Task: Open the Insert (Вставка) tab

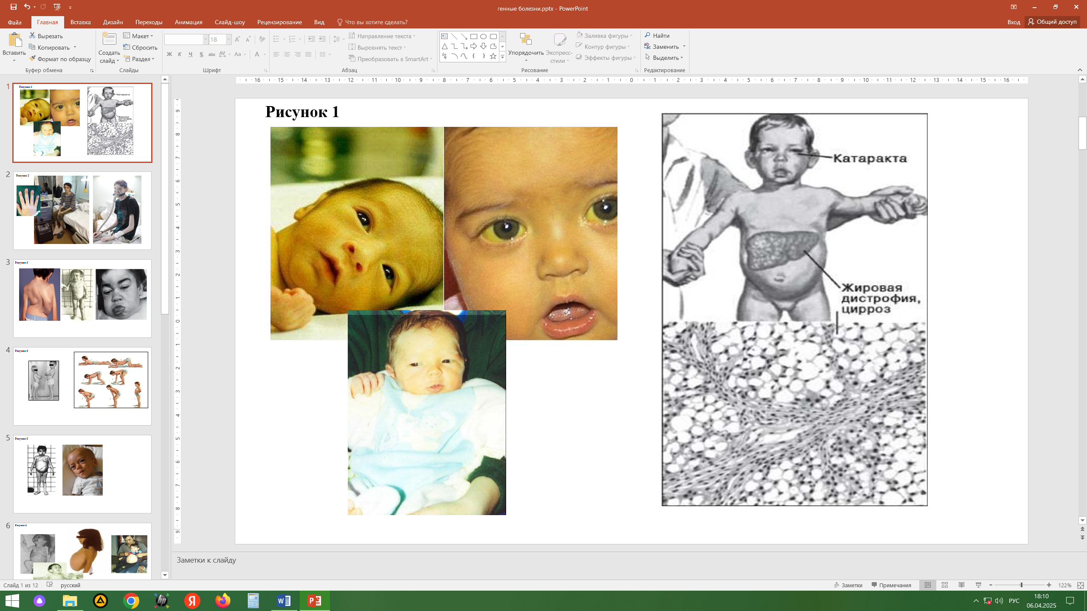Action: point(80,22)
